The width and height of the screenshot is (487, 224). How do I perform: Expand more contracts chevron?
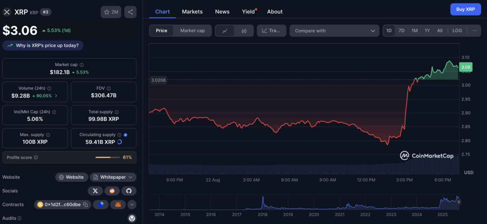pyautogui.click(x=132, y=205)
